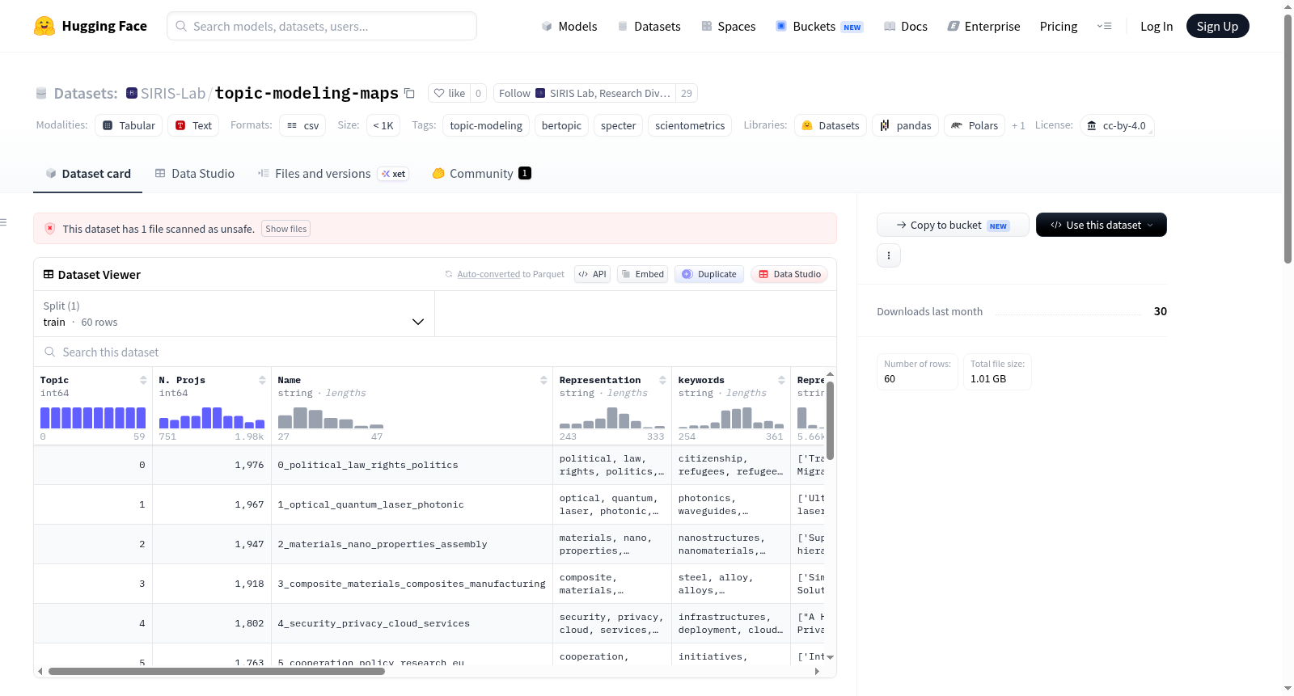The width and height of the screenshot is (1294, 696).
Task: Follow SIRIS Lab, Research Division
Action: coord(584,93)
